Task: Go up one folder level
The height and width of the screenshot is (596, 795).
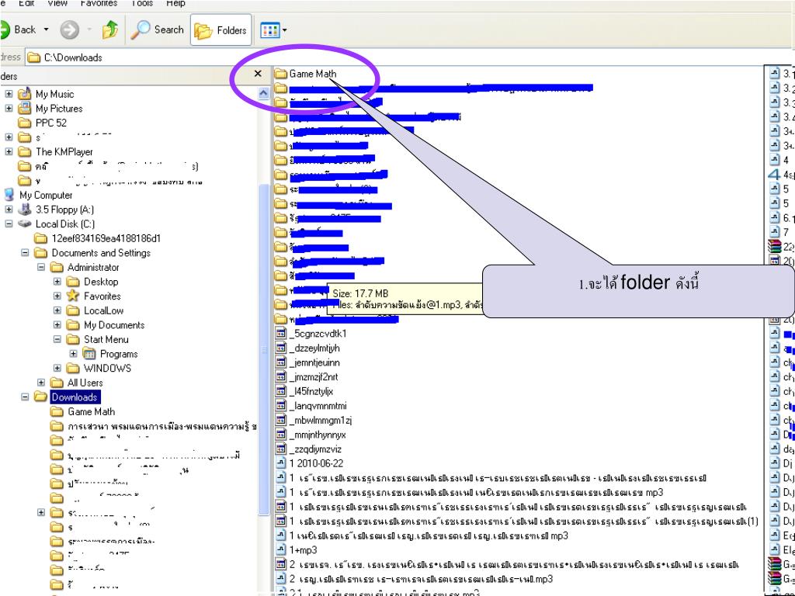Action: (x=110, y=30)
